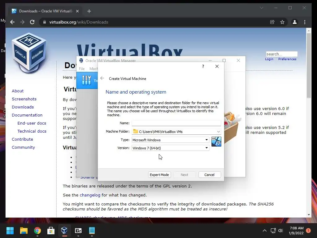317x238 pixels.
Task: Open the Chrome three-dot menu
Action: [x=305, y=22]
